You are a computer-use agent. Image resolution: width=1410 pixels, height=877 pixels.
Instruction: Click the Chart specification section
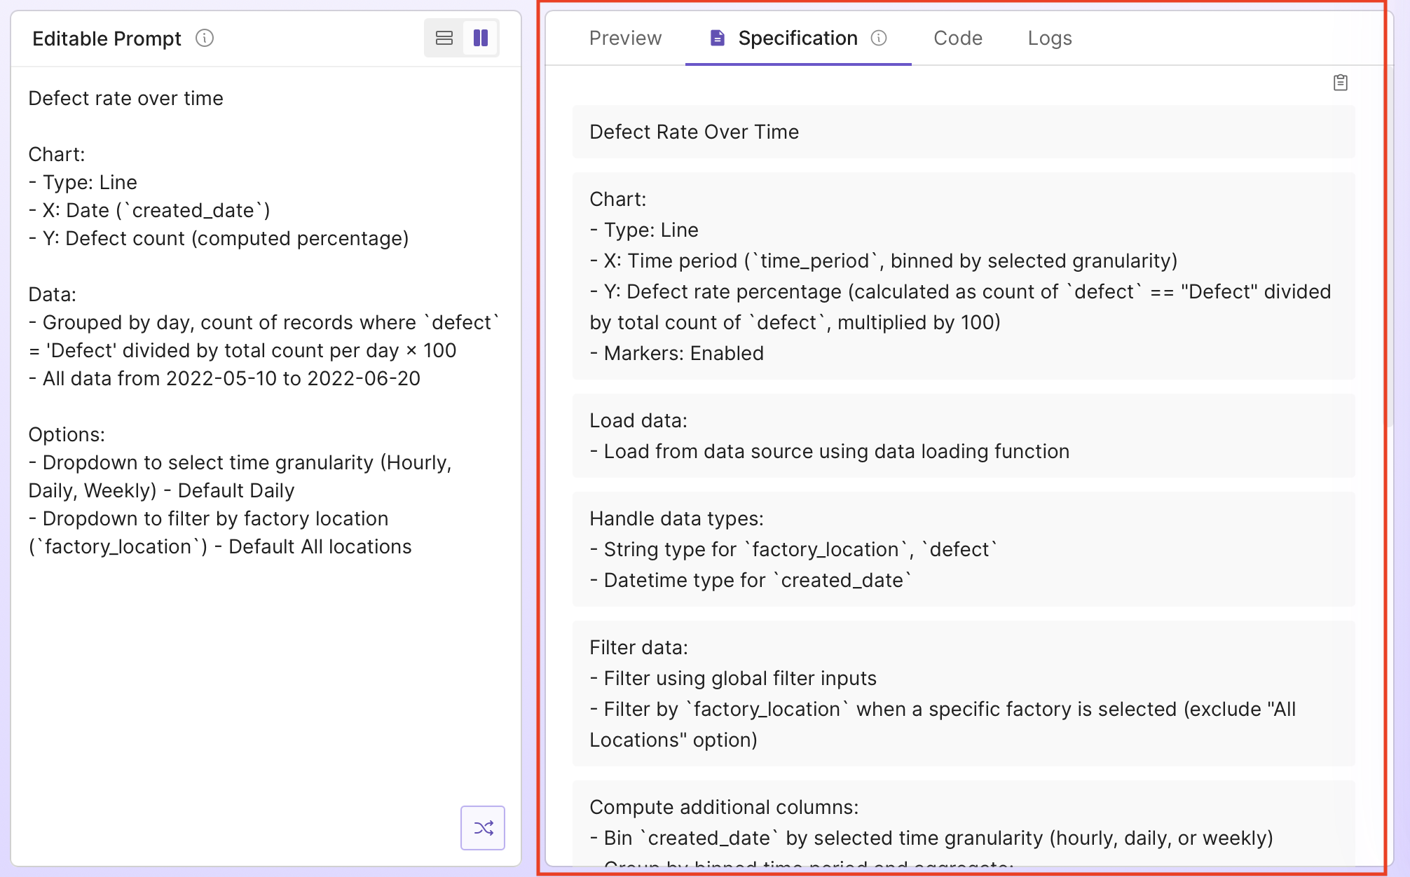click(x=963, y=275)
